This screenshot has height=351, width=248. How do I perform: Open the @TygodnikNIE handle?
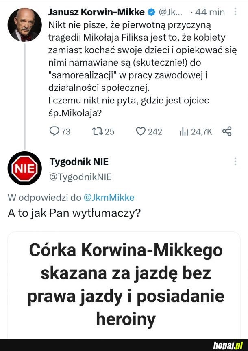80,177
